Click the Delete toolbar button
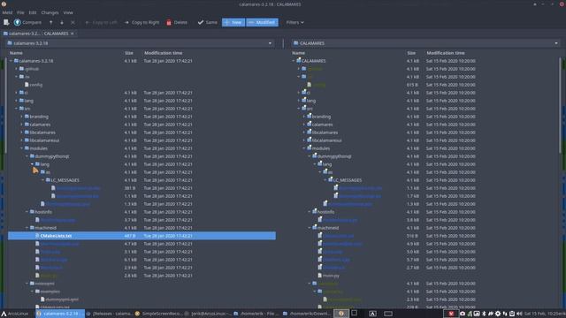566x318 pixels. (x=177, y=22)
